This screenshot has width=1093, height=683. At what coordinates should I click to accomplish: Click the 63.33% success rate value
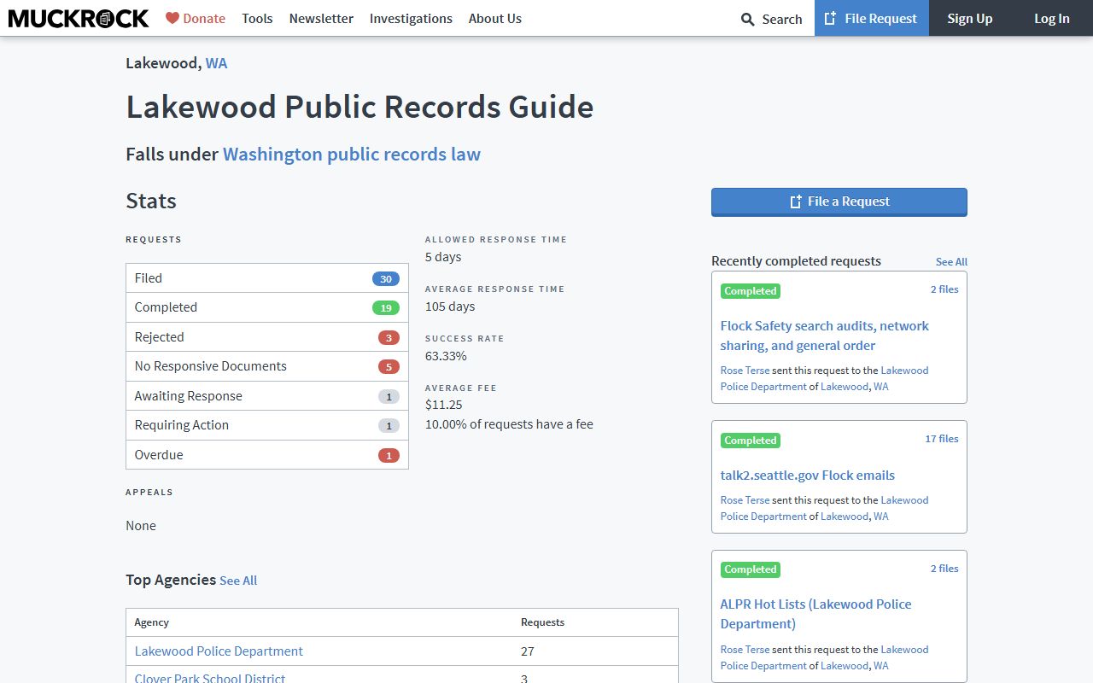tap(446, 356)
